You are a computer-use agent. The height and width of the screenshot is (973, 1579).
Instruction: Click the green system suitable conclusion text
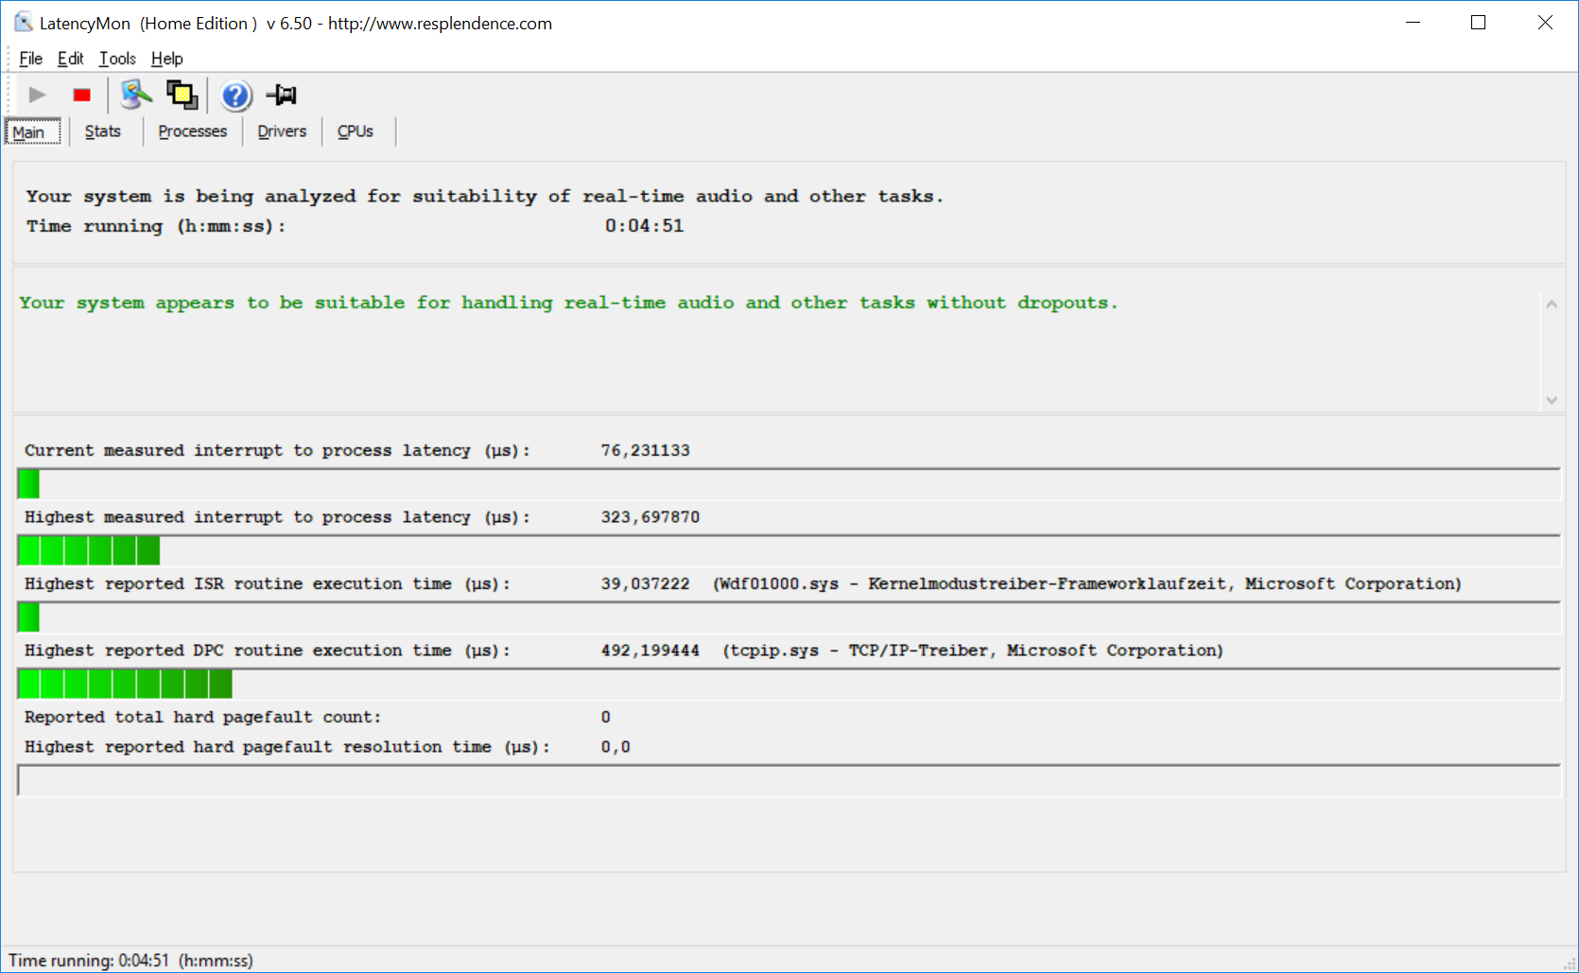[568, 303]
